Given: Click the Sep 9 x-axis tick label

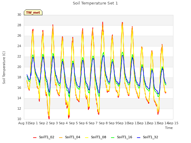Looking at the screenshot, I should [x=113, y=123].
